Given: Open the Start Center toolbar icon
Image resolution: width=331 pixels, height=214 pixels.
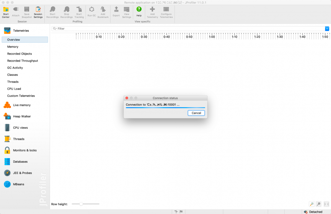Looking at the screenshot, I should pyautogui.click(x=6, y=12).
